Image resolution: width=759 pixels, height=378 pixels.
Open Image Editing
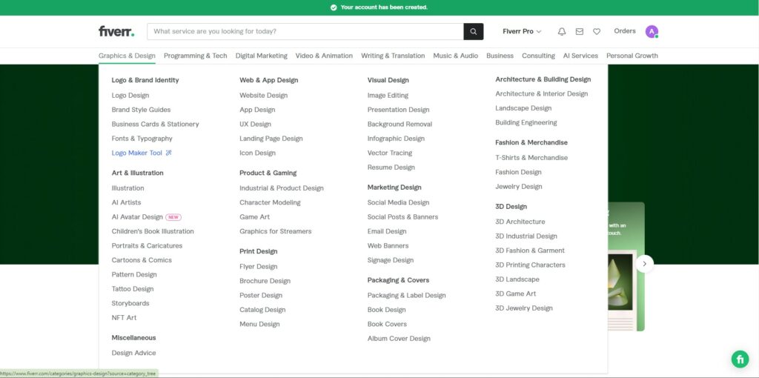tap(388, 96)
